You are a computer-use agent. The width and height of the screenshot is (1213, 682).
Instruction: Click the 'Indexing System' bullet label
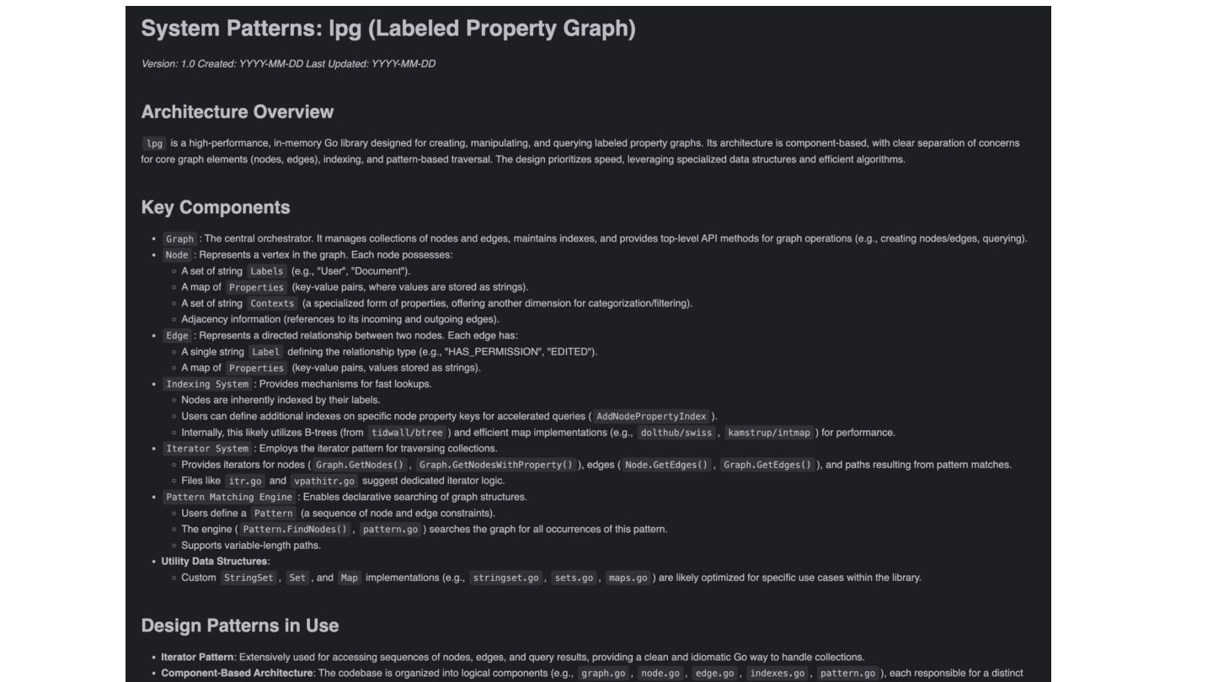pos(206,384)
